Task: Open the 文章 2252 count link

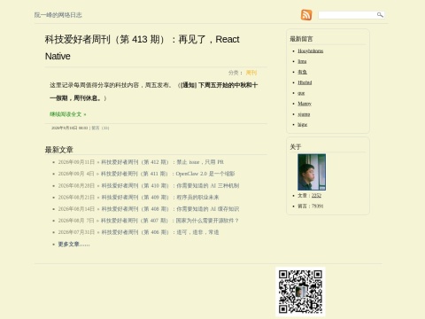Action: point(316,196)
